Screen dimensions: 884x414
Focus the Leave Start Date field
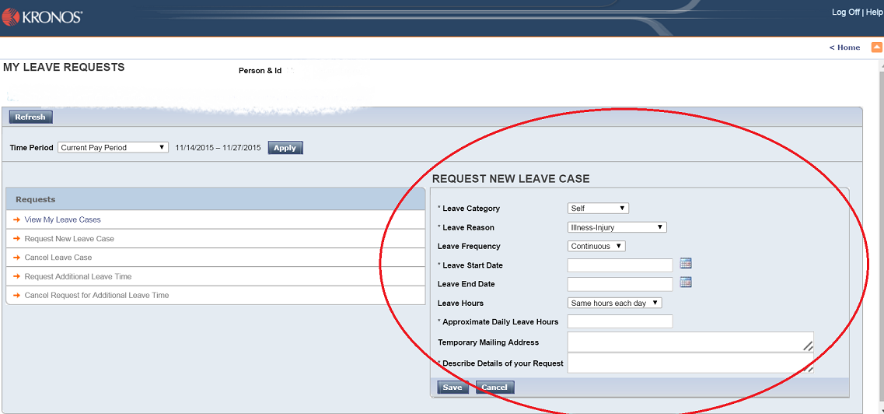620,265
